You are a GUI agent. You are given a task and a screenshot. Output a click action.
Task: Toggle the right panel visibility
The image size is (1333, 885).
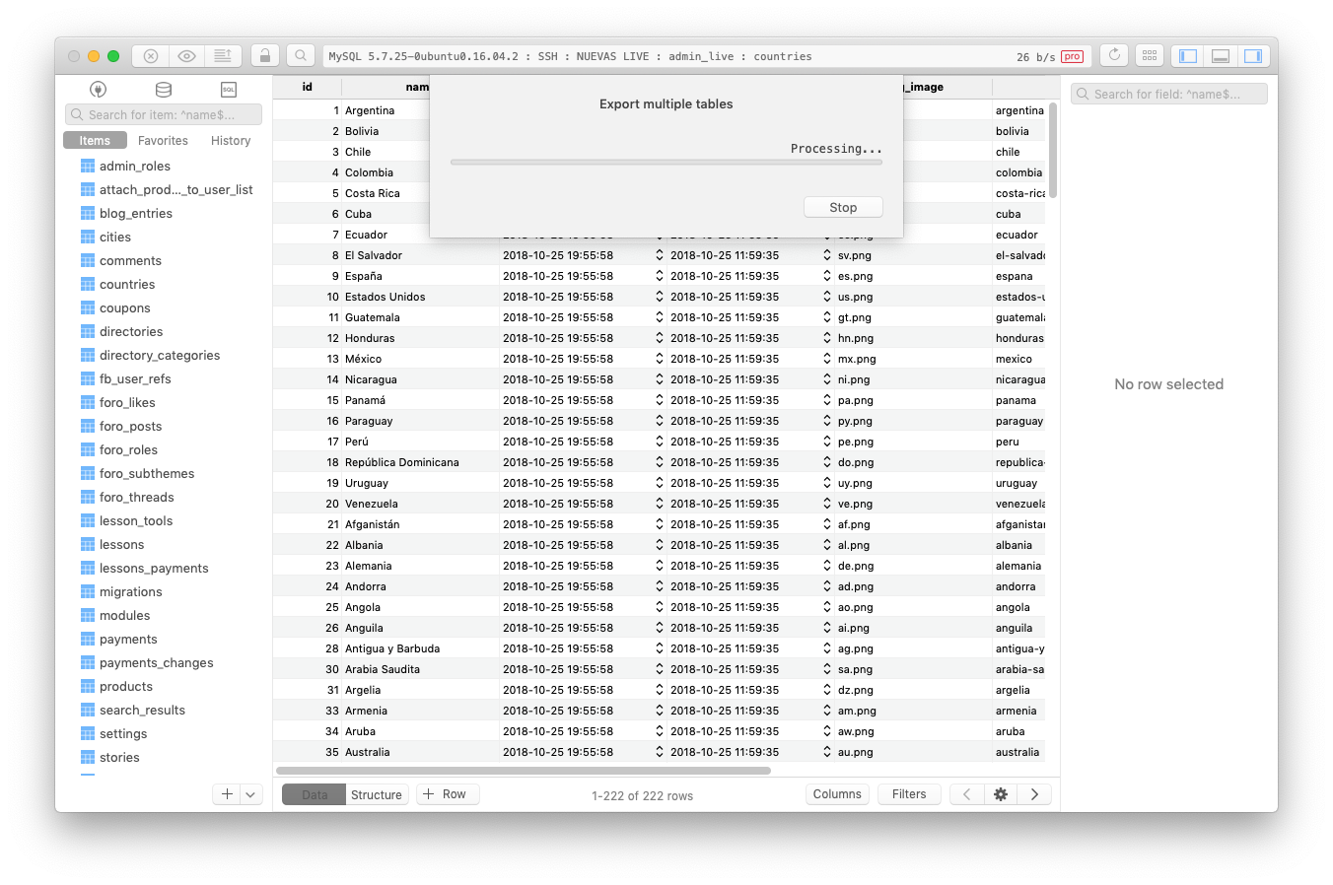coord(1253,56)
